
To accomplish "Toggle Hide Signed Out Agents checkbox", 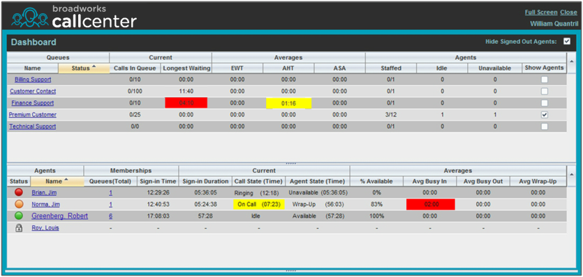I will click(567, 42).
